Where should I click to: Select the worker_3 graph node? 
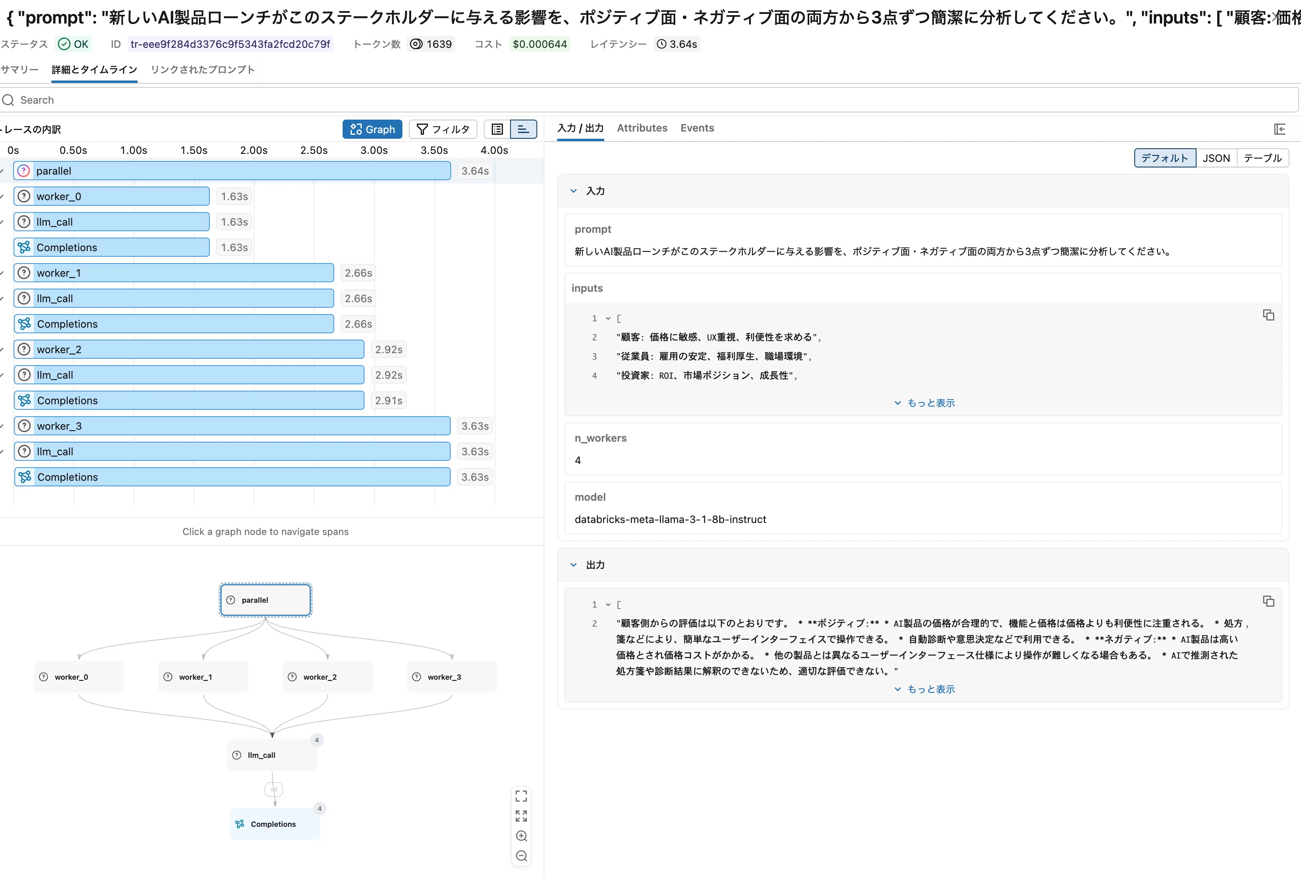[x=452, y=677]
